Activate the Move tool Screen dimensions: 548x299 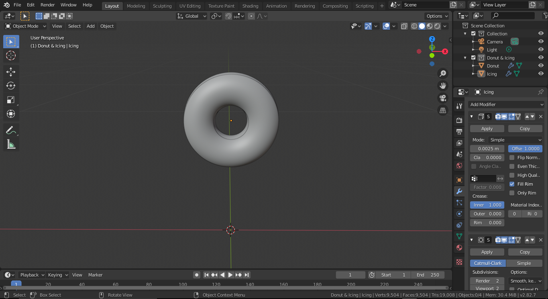[11, 72]
